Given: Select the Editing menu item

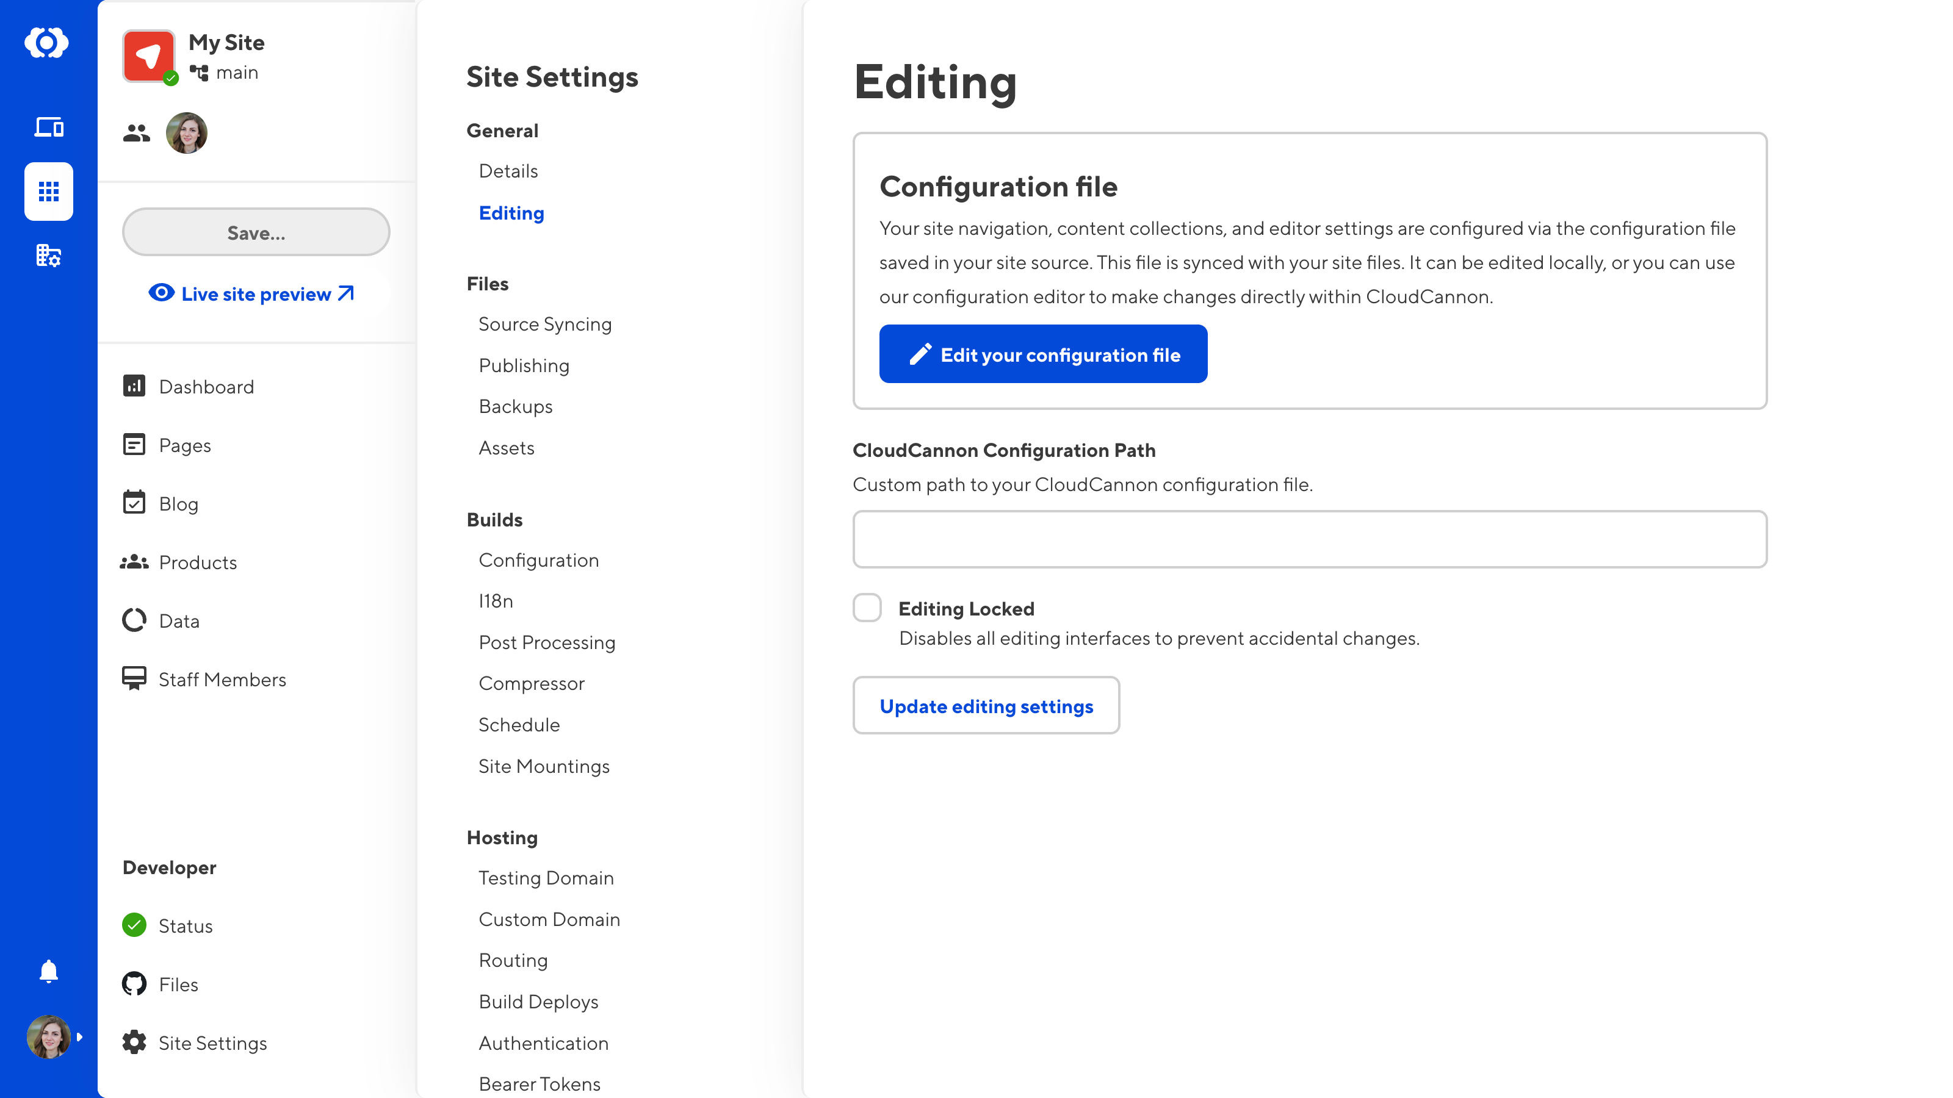Looking at the screenshot, I should (511, 212).
